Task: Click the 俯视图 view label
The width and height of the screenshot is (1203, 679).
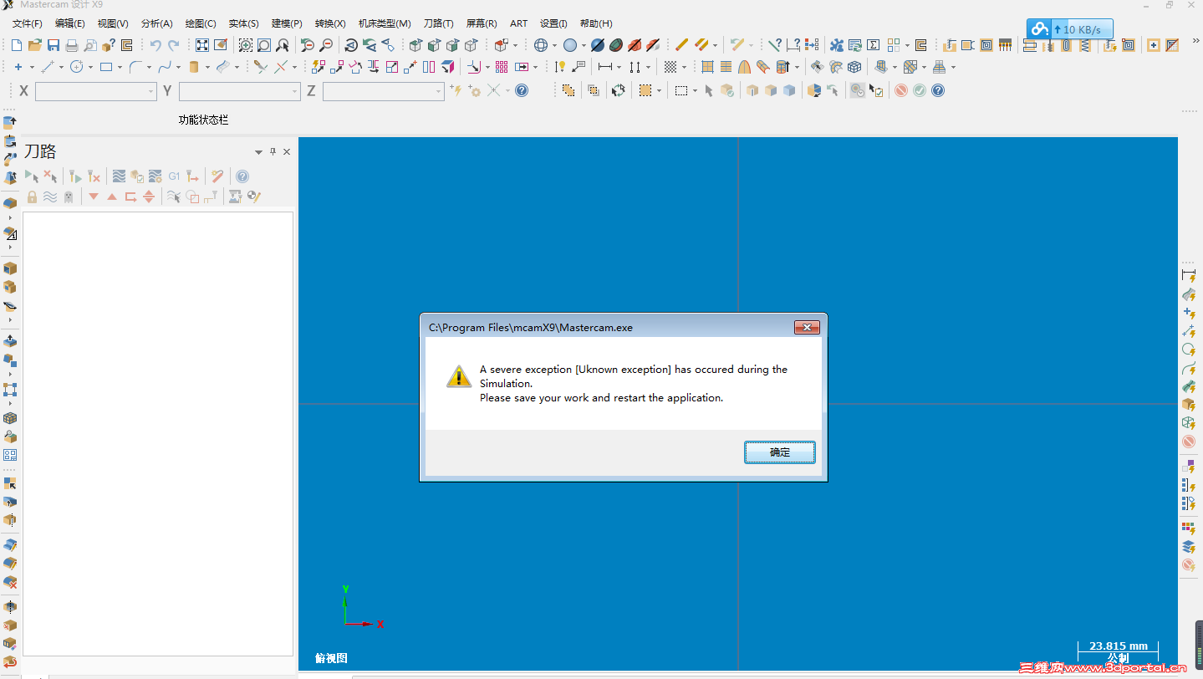Action: (331, 658)
